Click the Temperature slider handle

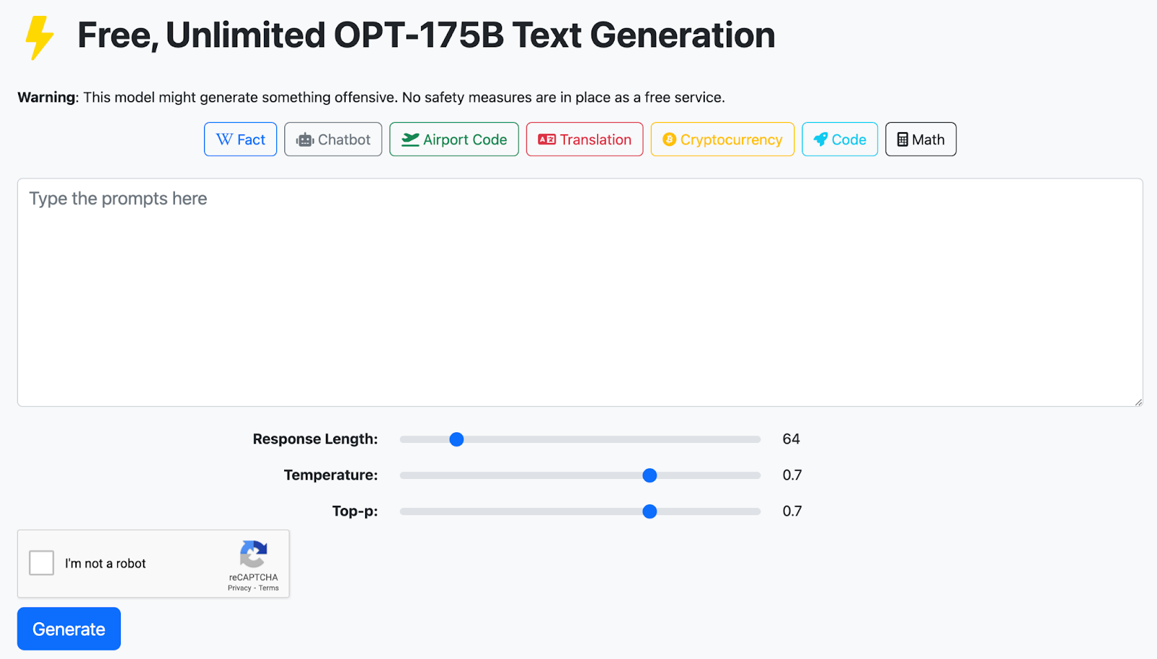point(649,475)
